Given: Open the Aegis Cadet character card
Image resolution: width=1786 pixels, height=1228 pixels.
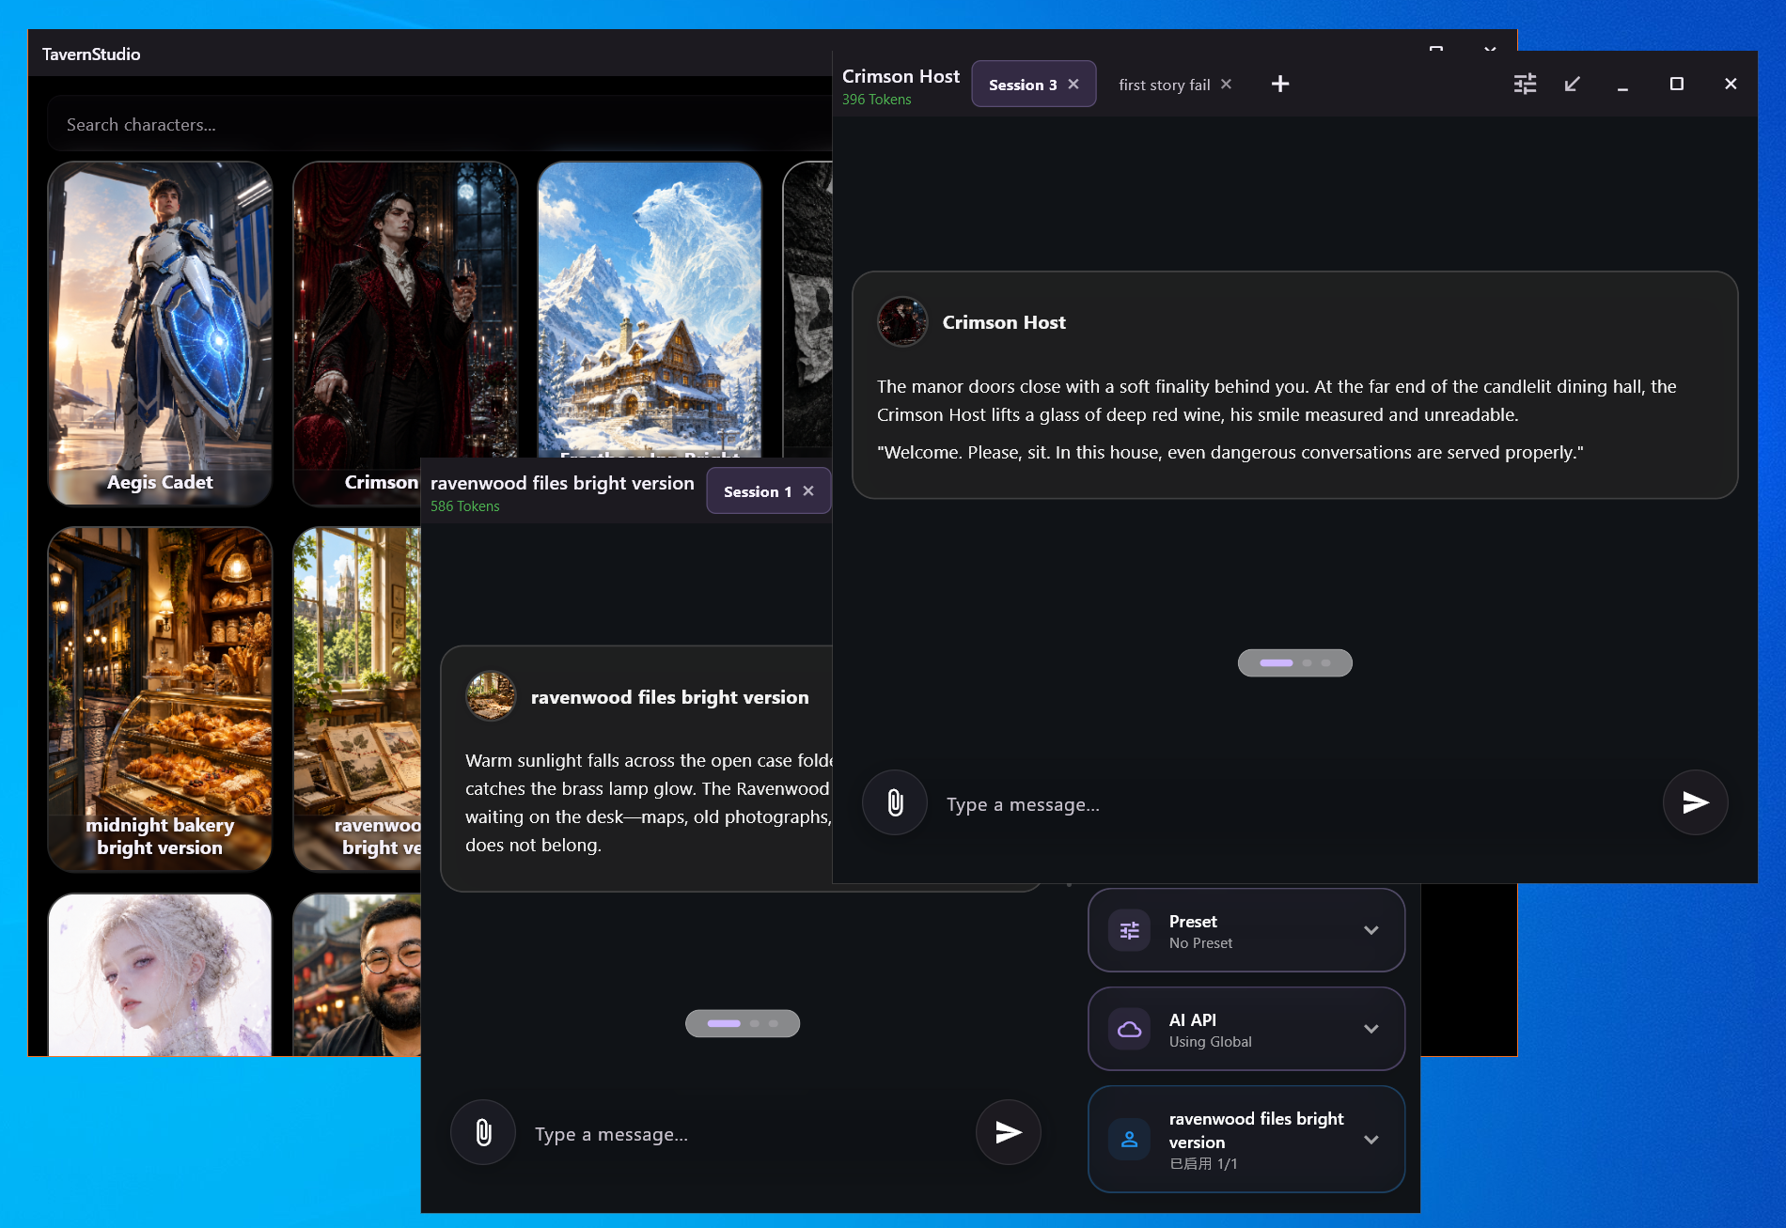Looking at the screenshot, I should point(160,334).
